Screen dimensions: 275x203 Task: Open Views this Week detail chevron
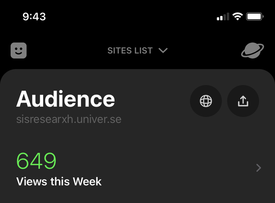tap(259, 168)
